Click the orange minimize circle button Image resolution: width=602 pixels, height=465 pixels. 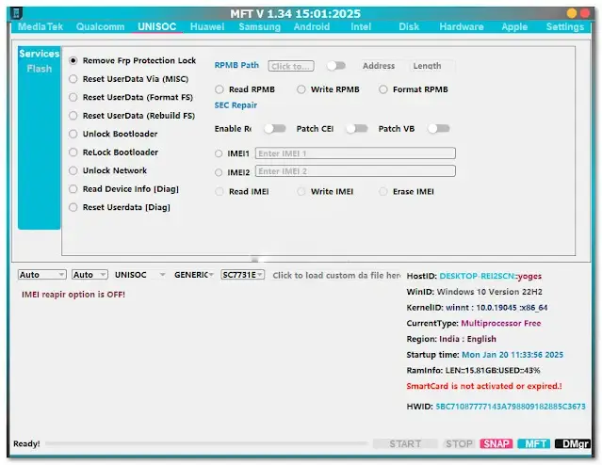pyautogui.click(x=572, y=13)
